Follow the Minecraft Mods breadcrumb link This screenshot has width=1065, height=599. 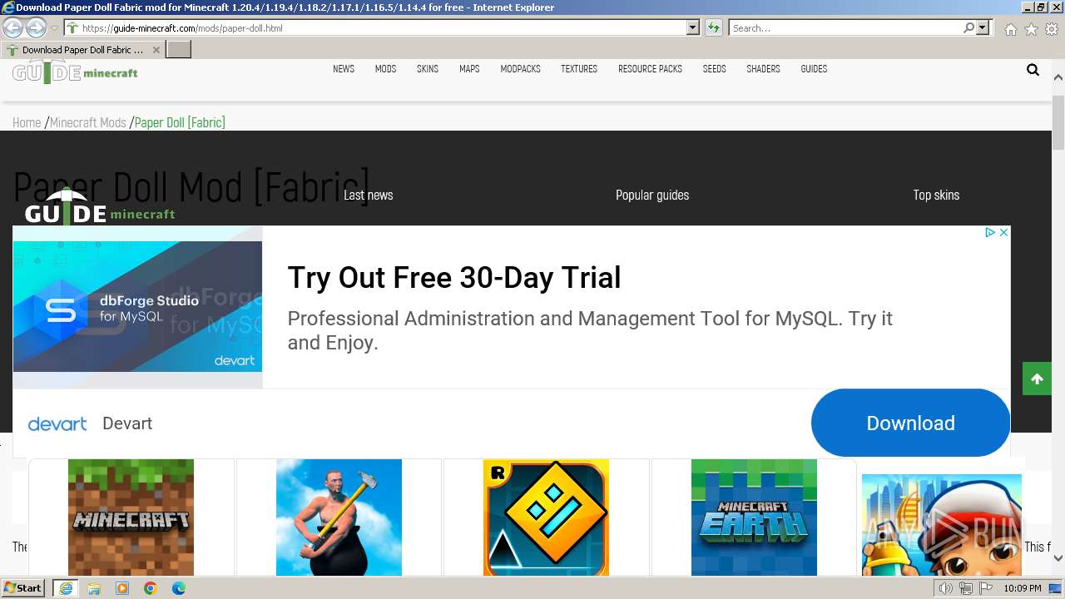pos(88,122)
